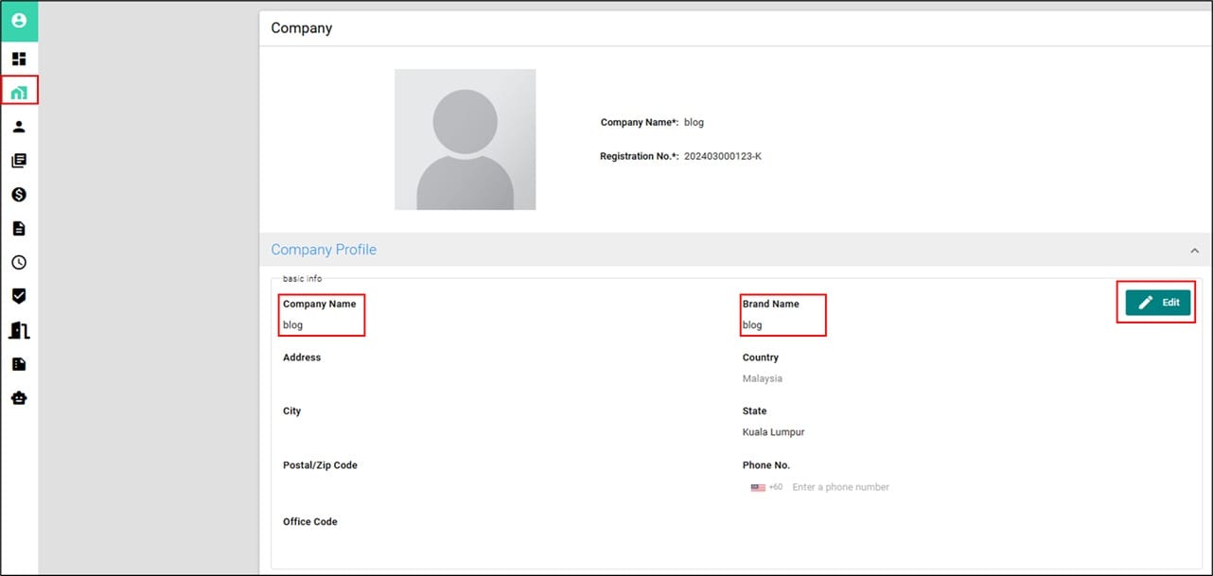The width and height of the screenshot is (1213, 576).
Task: Click the shield checkmark icon in sidebar
Action: pyautogui.click(x=19, y=296)
